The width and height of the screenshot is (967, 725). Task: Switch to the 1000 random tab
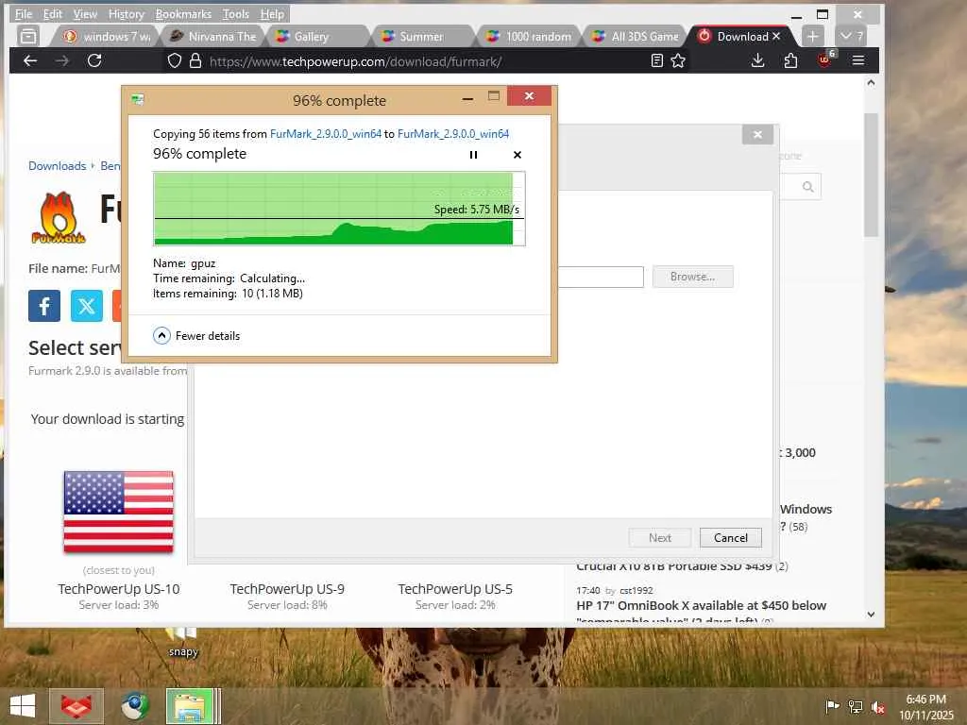tap(529, 37)
